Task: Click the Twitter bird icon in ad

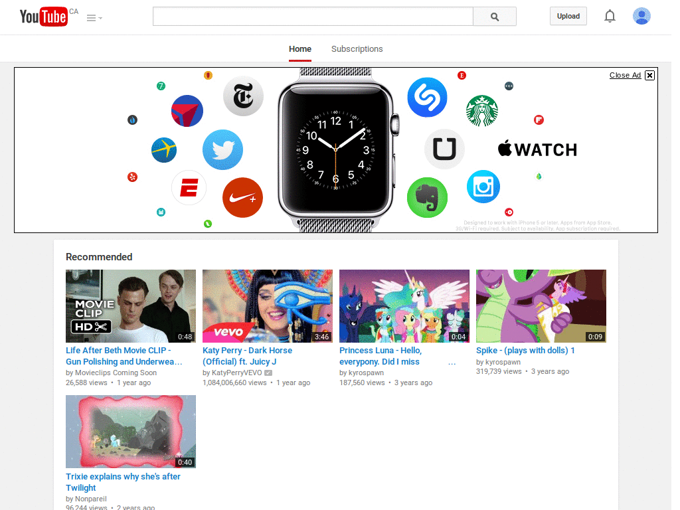Action: pyautogui.click(x=223, y=149)
